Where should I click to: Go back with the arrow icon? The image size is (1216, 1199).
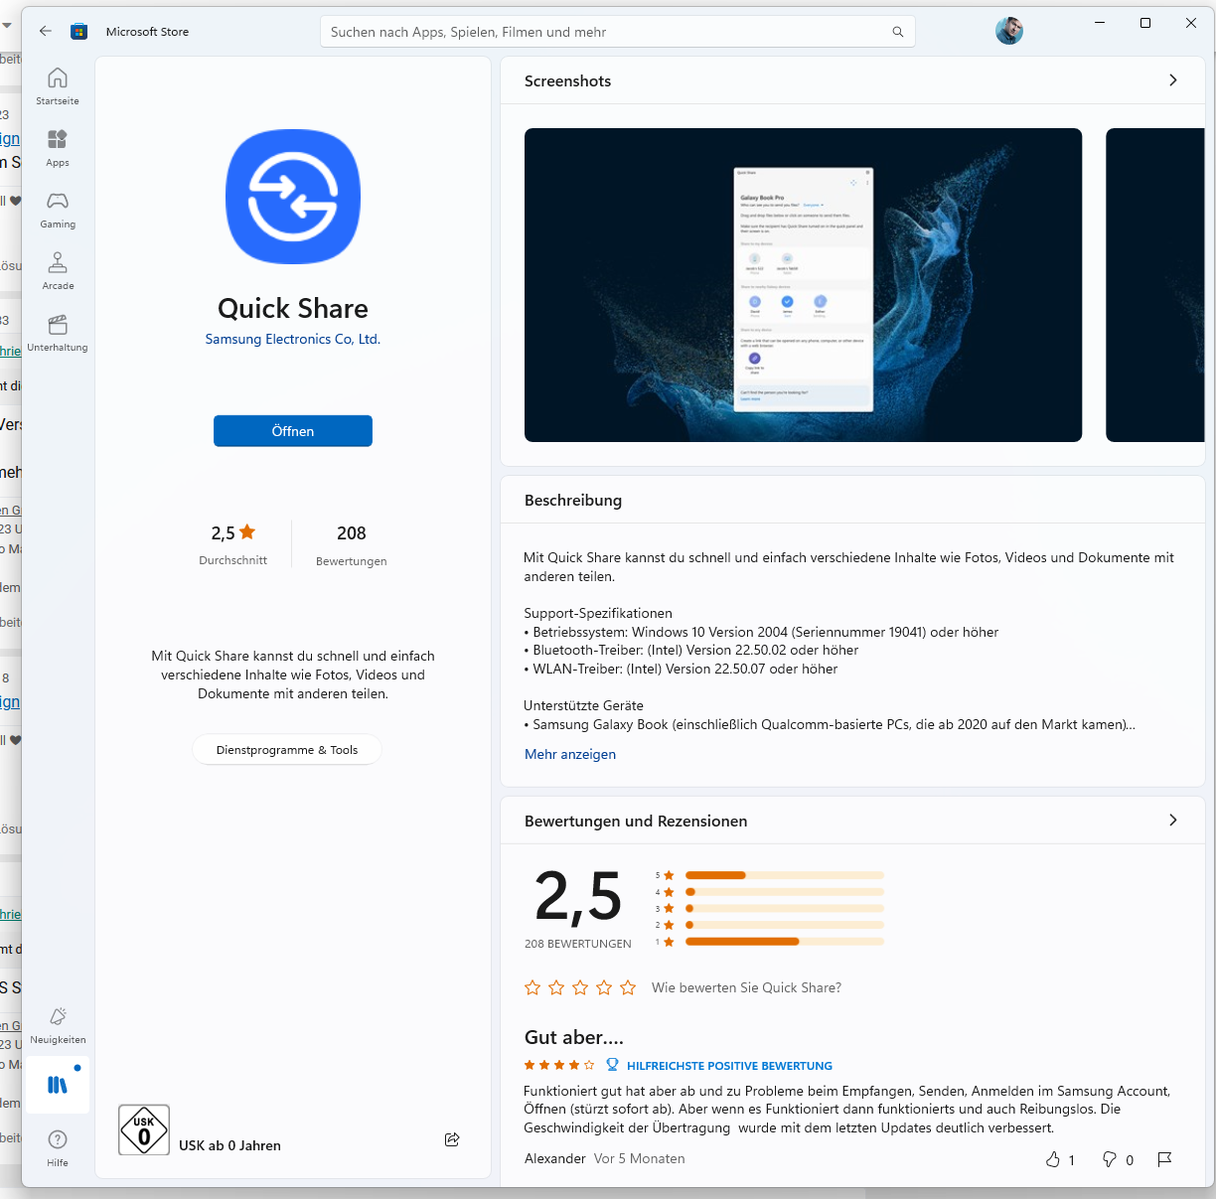pos(46,32)
